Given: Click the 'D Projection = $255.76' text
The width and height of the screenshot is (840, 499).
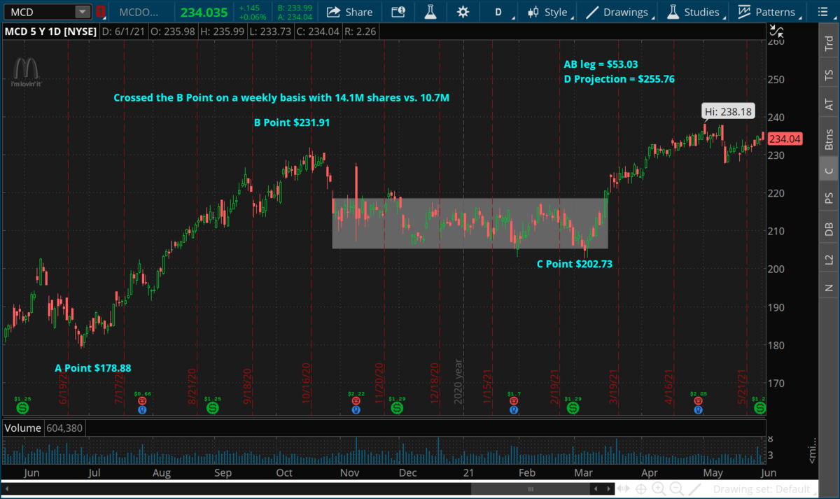Looking at the screenshot, I should click(x=619, y=79).
